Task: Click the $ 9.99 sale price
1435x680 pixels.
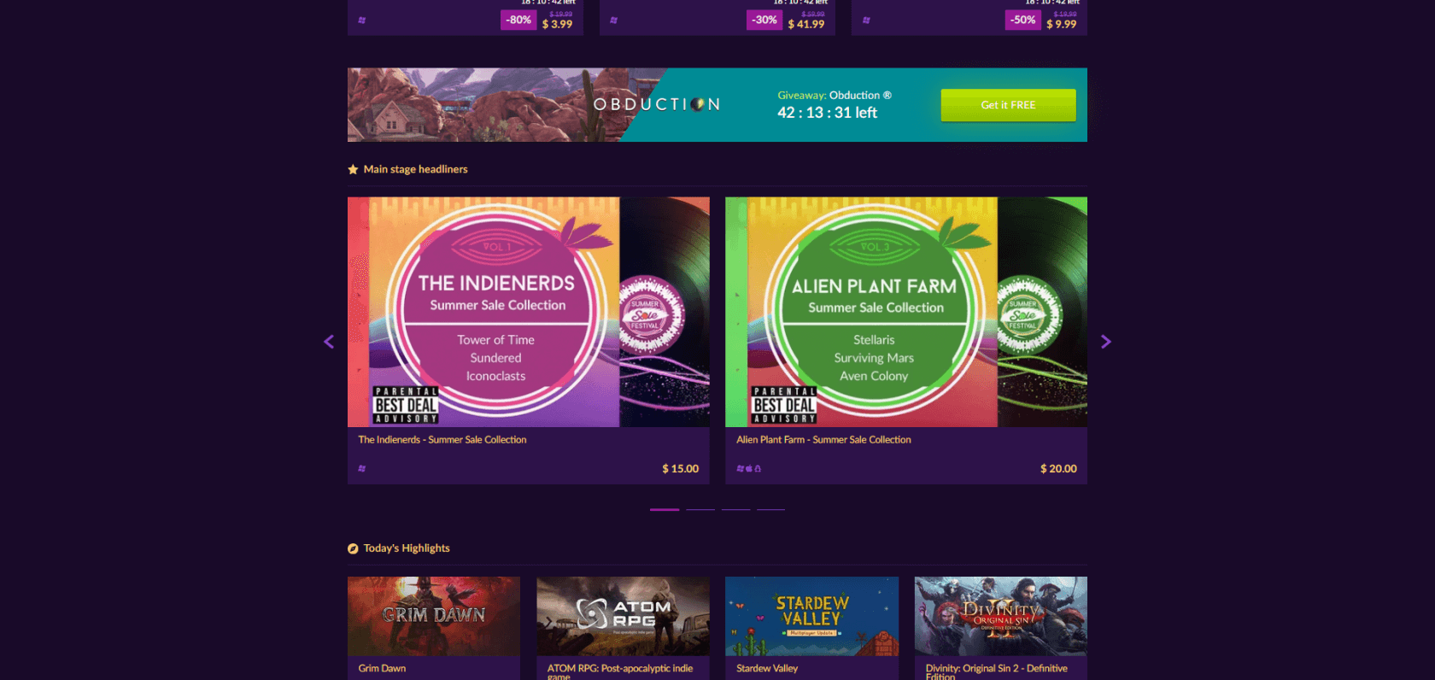Action: [x=1062, y=24]
